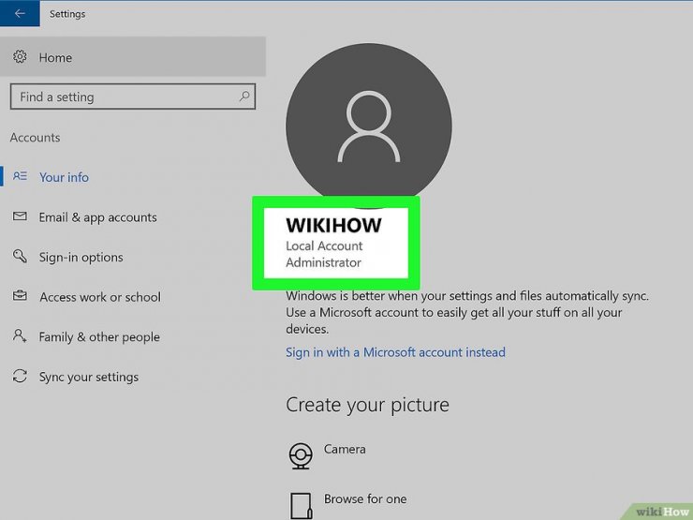The image size is (693, 520).
Task: Focus the Find a setting search box
Action: tap(133, 97)
